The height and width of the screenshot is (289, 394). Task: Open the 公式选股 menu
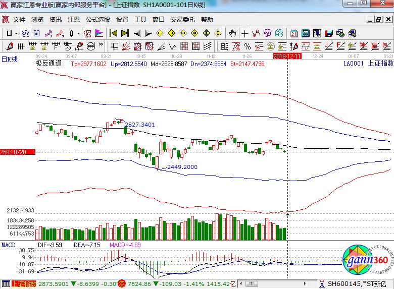coord(98,20)
